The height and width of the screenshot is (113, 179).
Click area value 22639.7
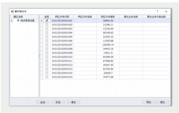click(x=108, y=73)
